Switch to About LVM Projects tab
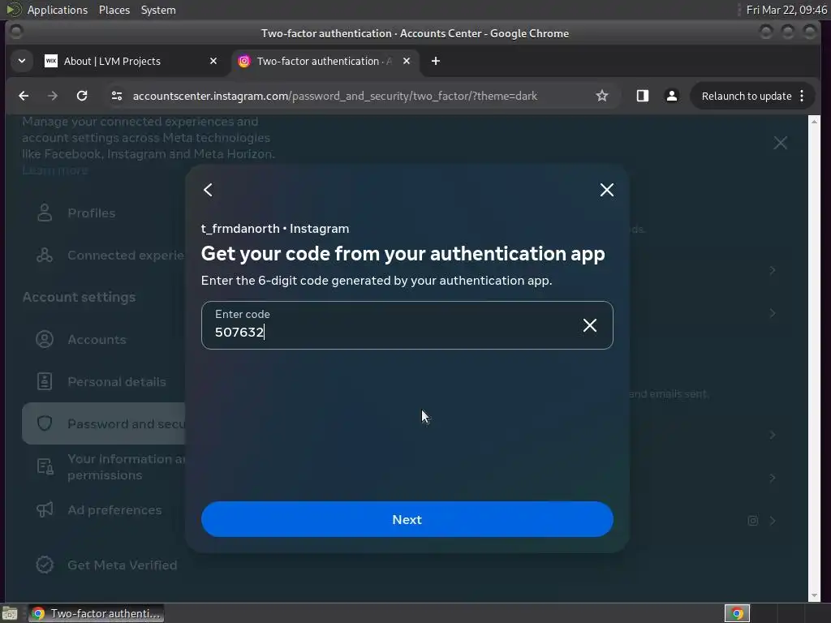Viewport: 831px width, 623px height. coord(131,62)
